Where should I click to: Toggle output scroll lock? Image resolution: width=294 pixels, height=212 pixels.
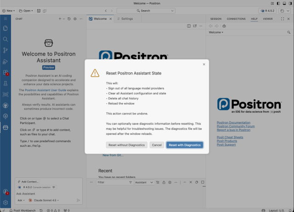pos(164,182)
